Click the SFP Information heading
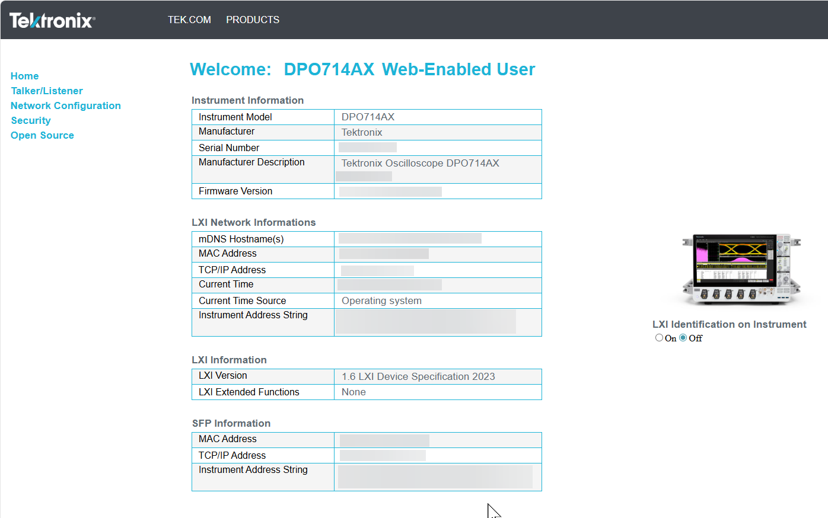 [x=231, y=423]
